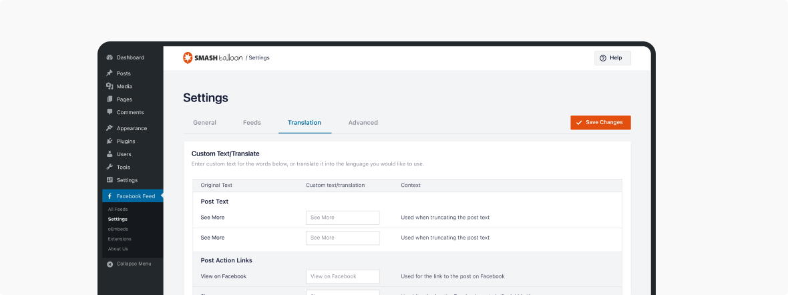
Task: Click the Users person icon
Action: click(110, 154)
